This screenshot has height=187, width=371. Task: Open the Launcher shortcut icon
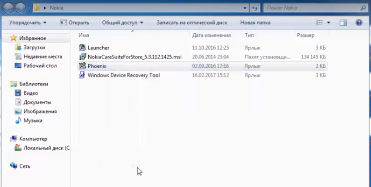click(82, 48)
